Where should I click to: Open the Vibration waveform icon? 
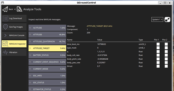click(6, 52)
